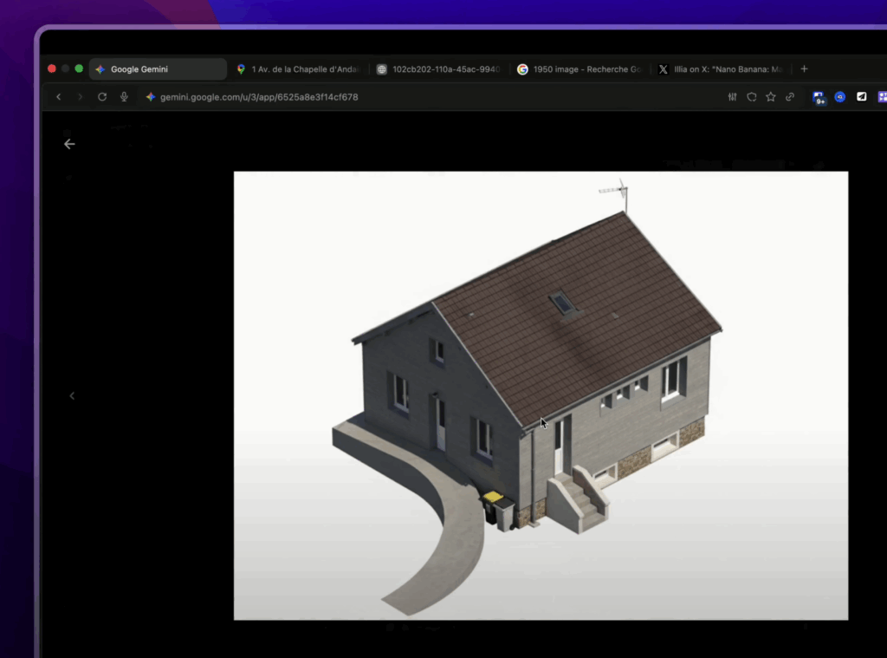Click the microphone icon in address bar
This screenshot has width=887, height=658.
click(x=124, y=97)
